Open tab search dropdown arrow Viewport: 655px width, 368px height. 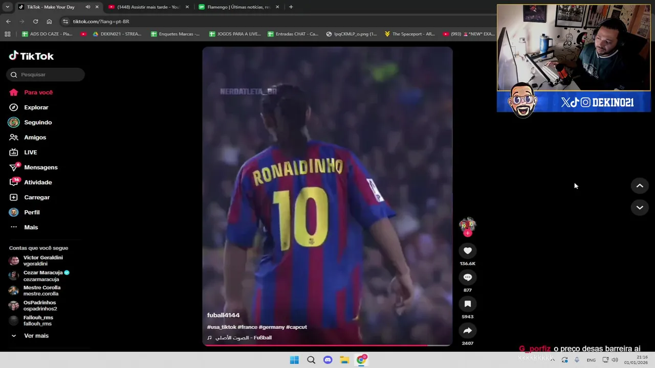[7, 7]
